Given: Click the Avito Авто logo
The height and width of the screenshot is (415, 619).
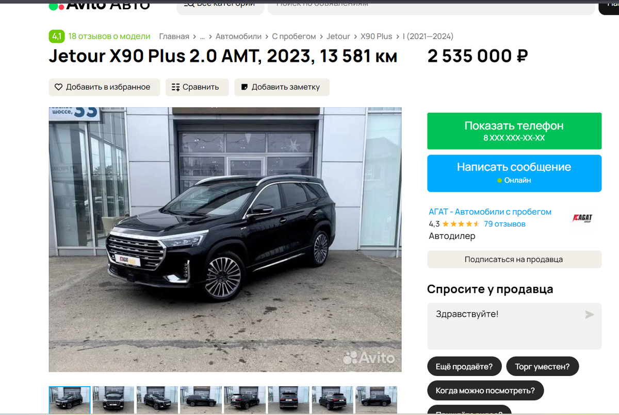Looking at the screenshot, I should click(99, 5).
